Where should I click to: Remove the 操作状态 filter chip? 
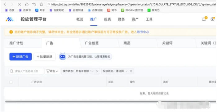[x=97, y=71]
